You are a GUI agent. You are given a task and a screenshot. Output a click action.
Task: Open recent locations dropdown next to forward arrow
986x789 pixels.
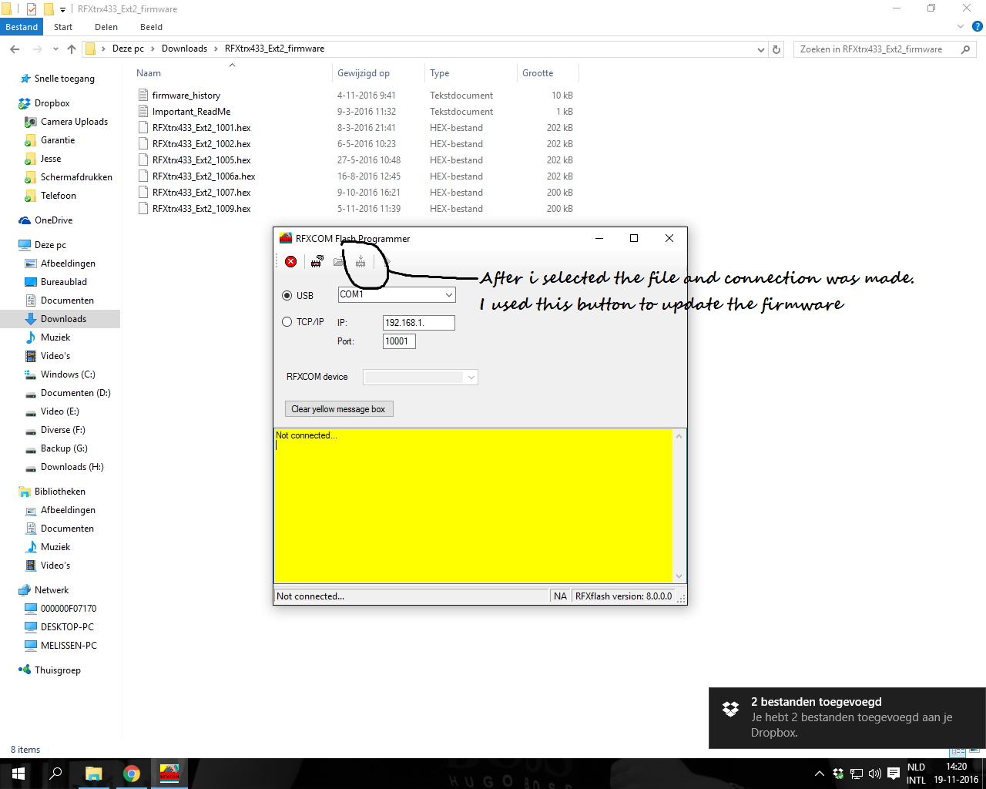coord(55,49)
